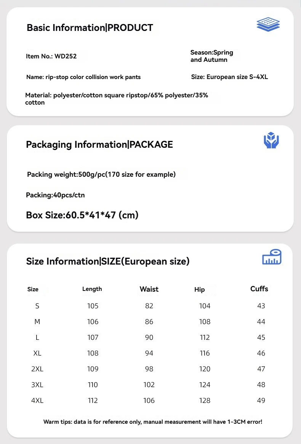Select the Basic Information|PRODUCT heading

coord(90,27)
